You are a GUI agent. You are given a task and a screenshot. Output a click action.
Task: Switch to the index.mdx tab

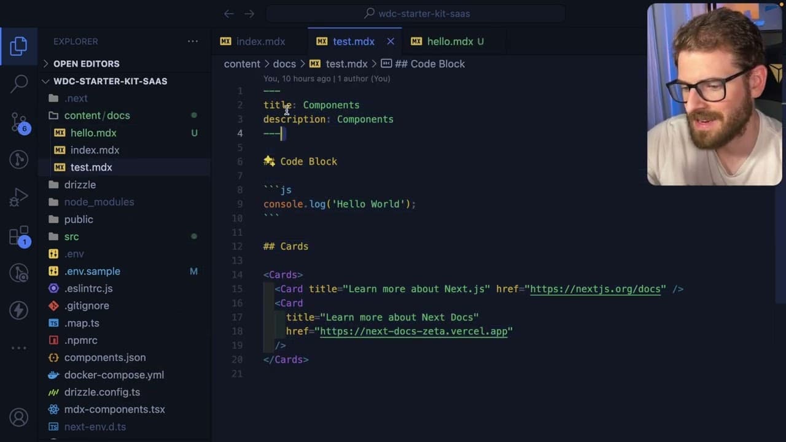point(259,41)
